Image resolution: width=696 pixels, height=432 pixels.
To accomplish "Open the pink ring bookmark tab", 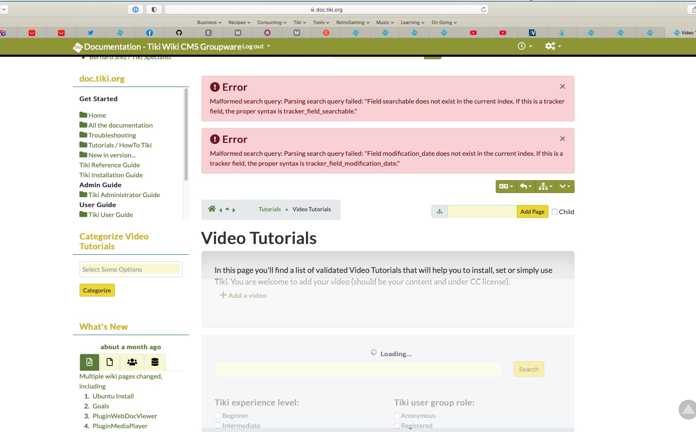I will click(267, 33).
